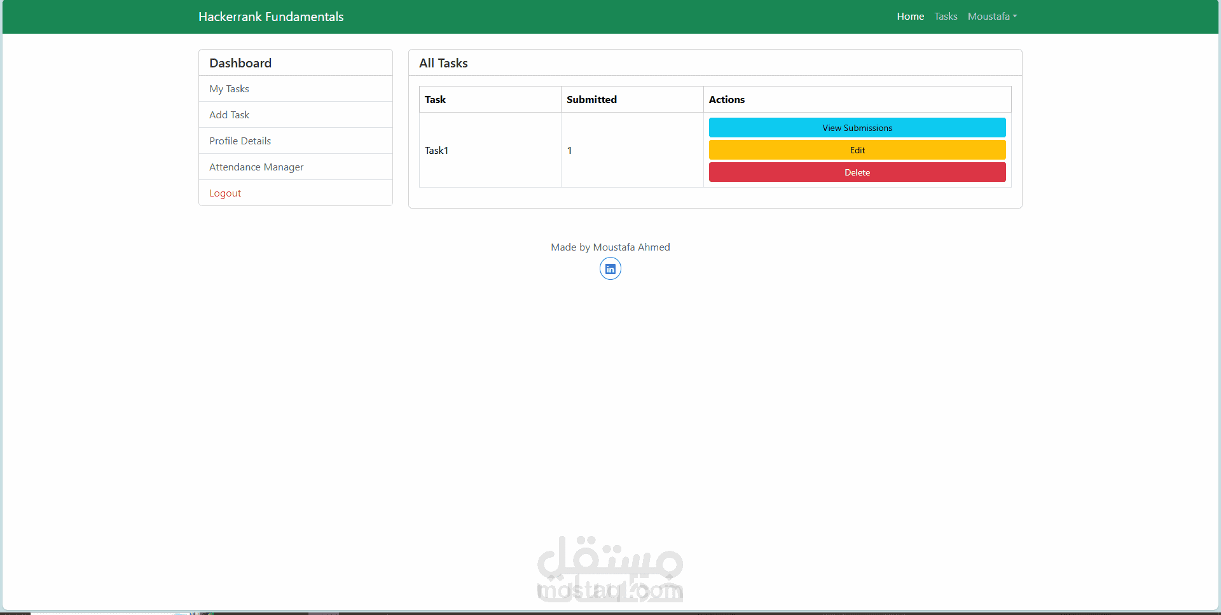
Task: Open My Tasks in dashboard sidebar
Action: point(296,89)
